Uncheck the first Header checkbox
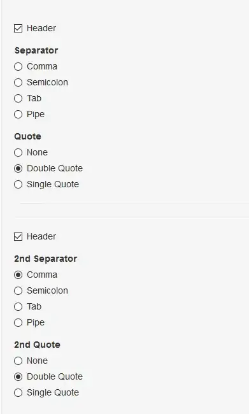249x414 pixels. (x=18, y=28)
